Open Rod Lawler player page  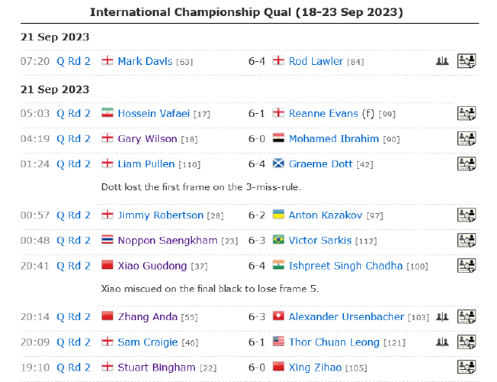316,61
